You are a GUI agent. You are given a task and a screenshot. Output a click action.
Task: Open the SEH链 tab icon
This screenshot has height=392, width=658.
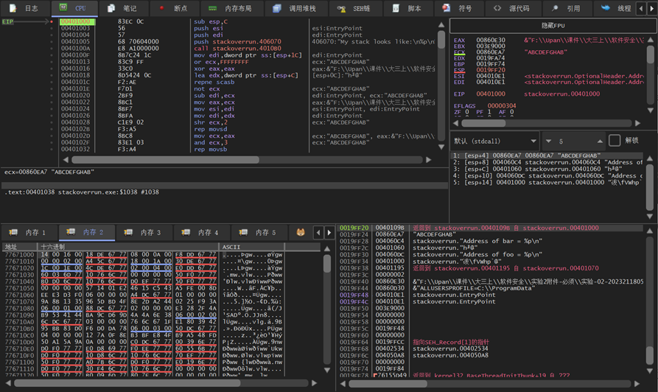(342, 8)
